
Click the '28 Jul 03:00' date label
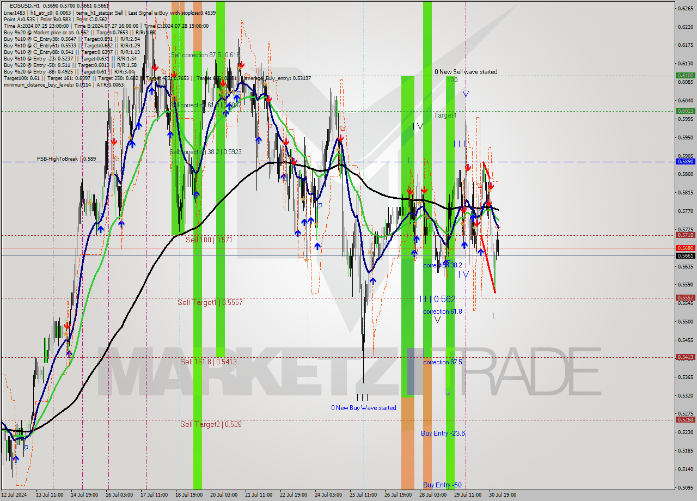[x=433, y=495]
